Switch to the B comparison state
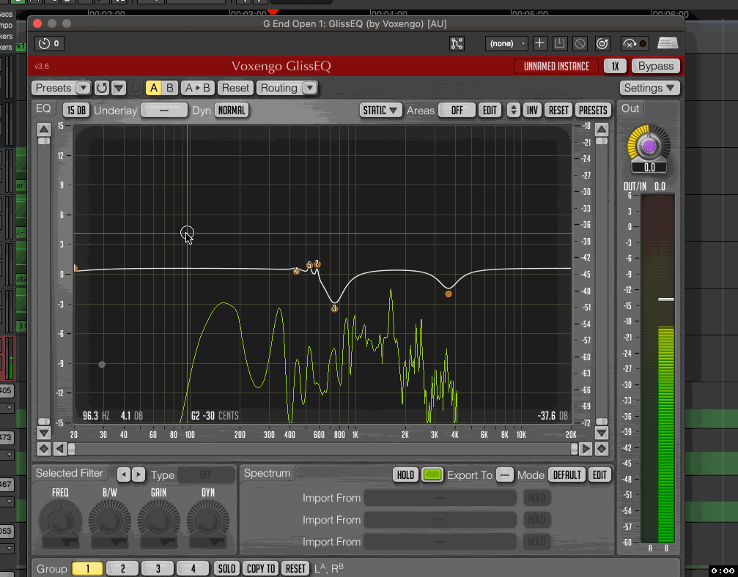The image size is (738, 577). click(x=169, y=88)
